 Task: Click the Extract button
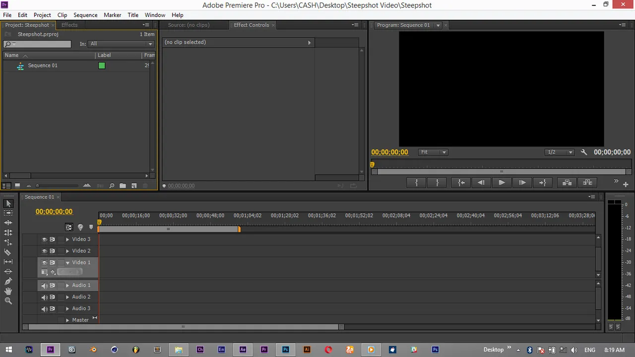click(x=587, y=182)
